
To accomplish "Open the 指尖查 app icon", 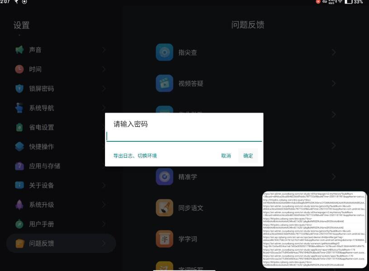I will [164, 52].
